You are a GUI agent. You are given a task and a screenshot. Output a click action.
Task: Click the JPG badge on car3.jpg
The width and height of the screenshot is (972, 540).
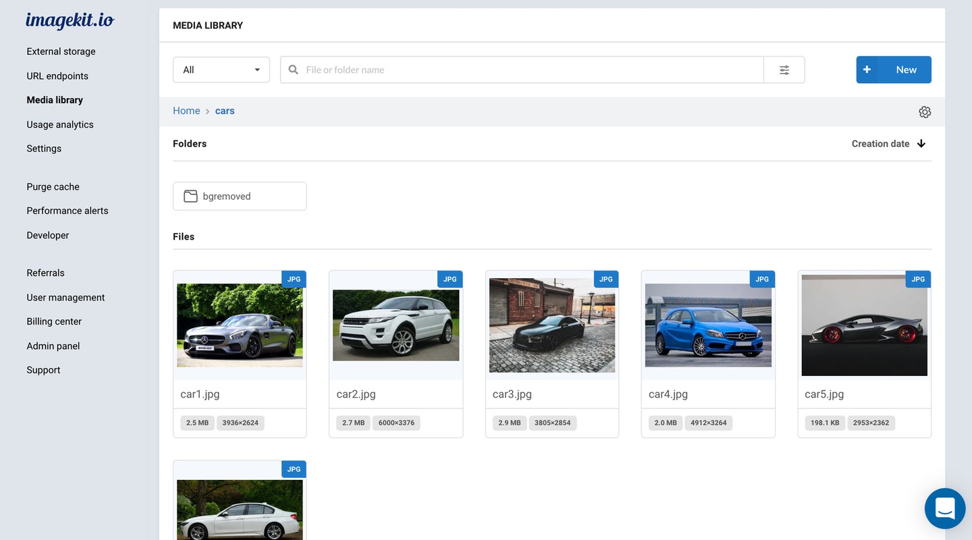click(x=606, y=279)
